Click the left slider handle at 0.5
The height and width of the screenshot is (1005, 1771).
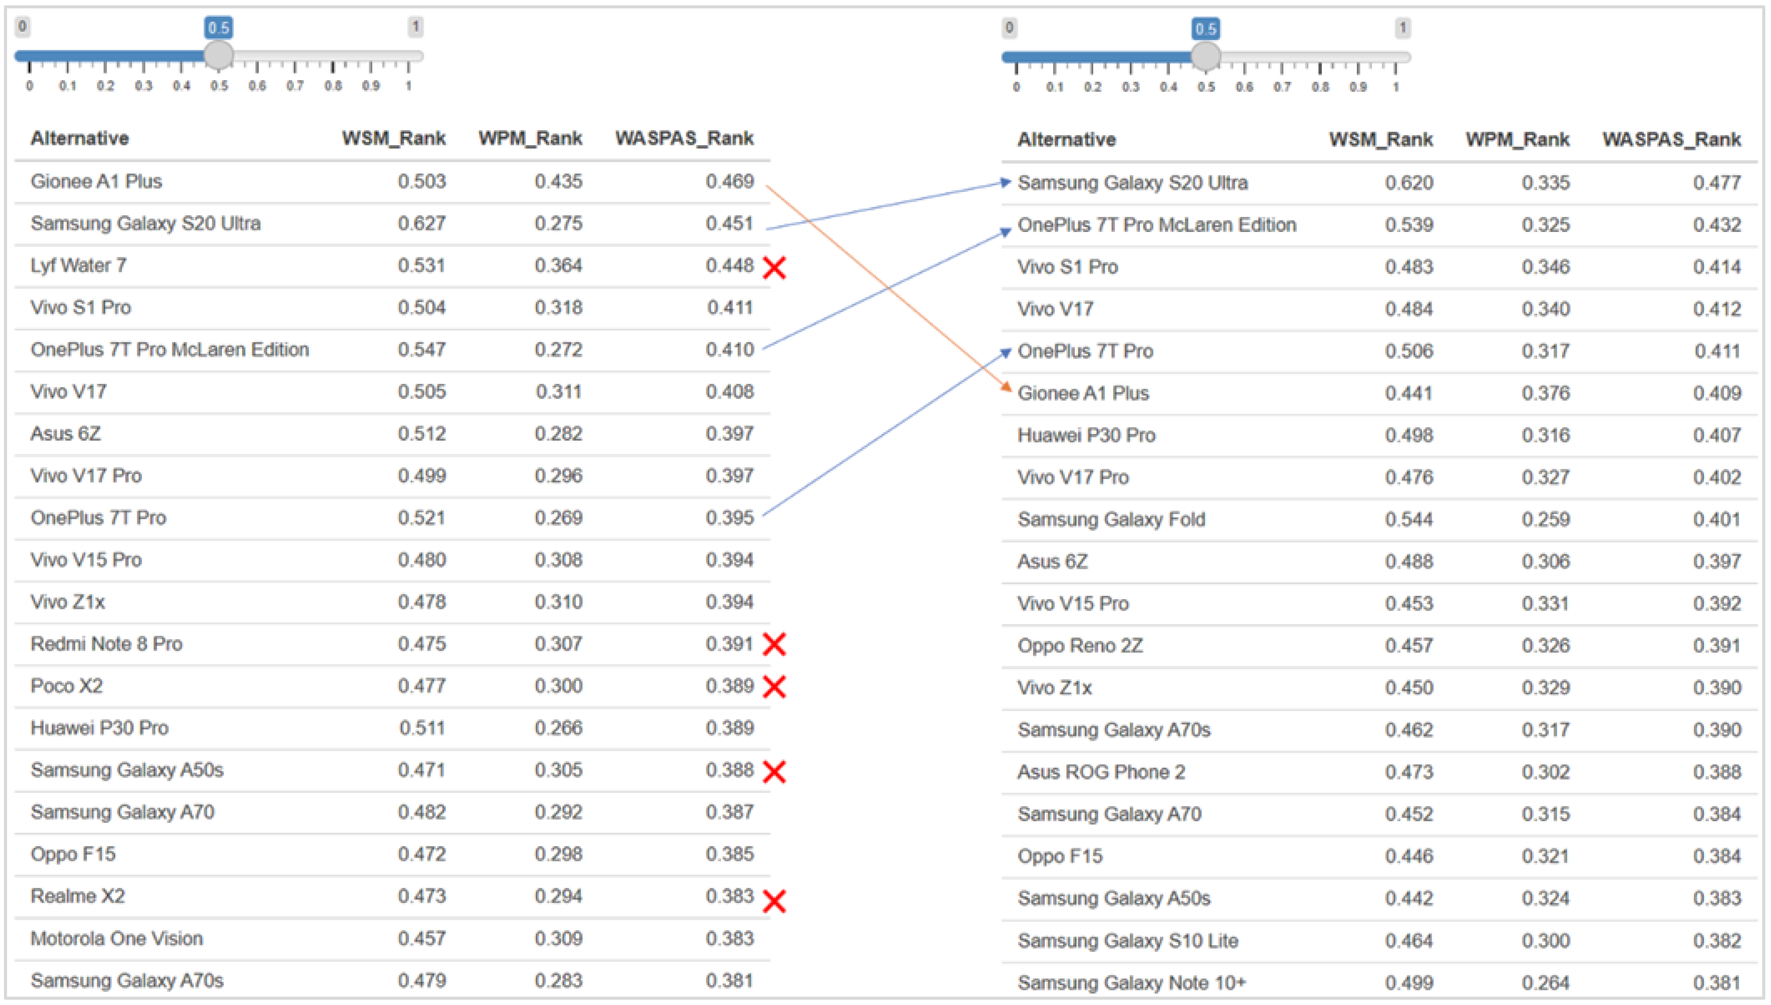[x=219, y=55]
